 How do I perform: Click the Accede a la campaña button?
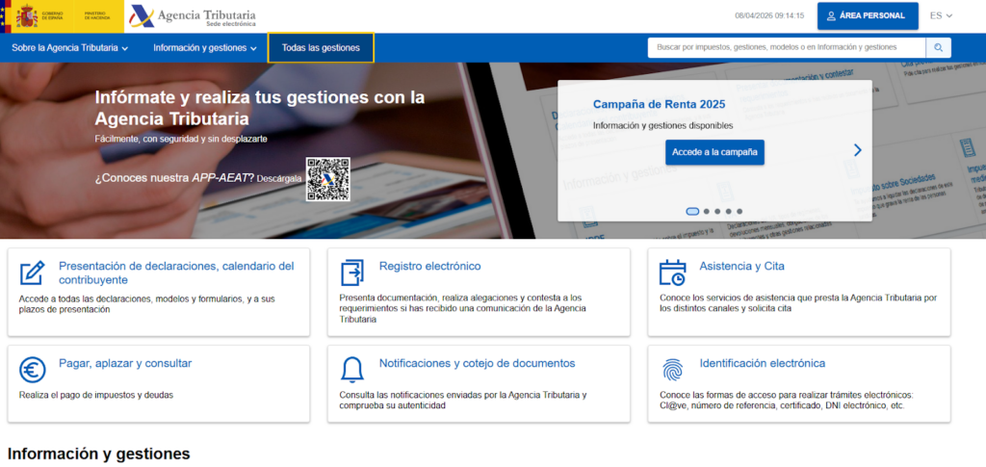pos(715,152)
